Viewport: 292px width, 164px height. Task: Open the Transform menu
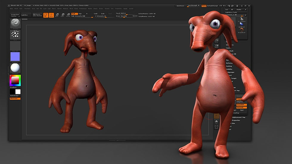coord(118,9)
